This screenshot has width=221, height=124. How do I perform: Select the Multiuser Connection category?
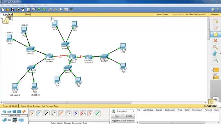point(21,120)
